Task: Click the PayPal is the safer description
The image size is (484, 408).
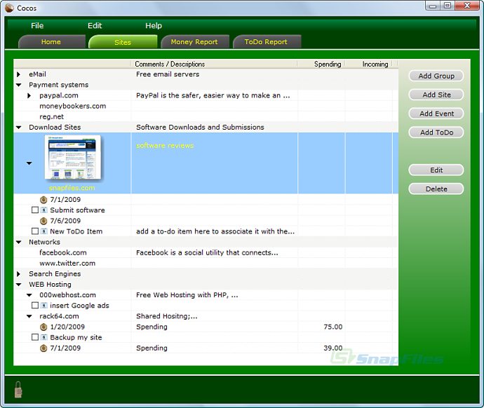Action: pos(213,95)
